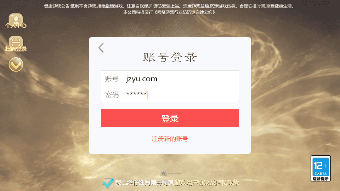Screen dimensions: 340x191
Task: Click the 密码 label beside password field
Action: coord(112,95)
